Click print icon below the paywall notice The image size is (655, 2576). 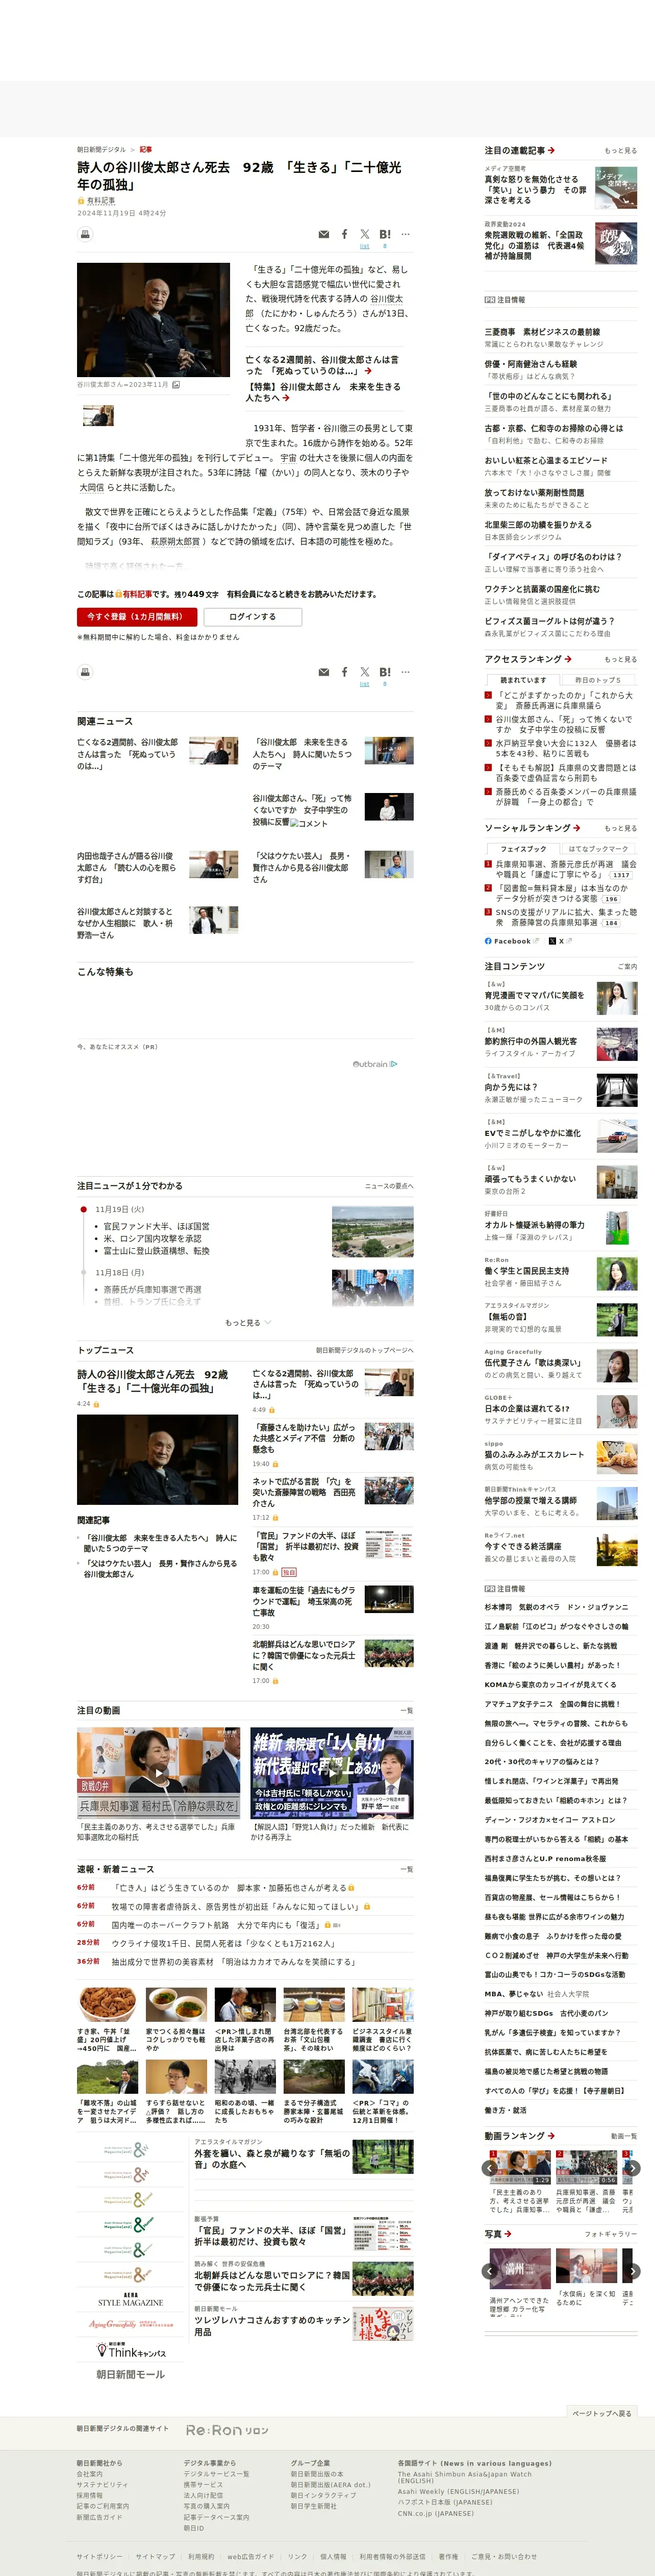click(x=85, y=671)
